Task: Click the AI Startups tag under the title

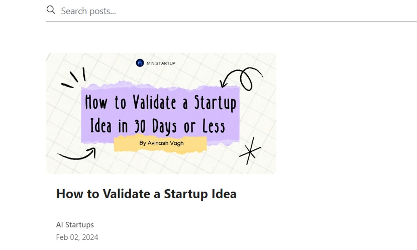Action: point(75,225)
